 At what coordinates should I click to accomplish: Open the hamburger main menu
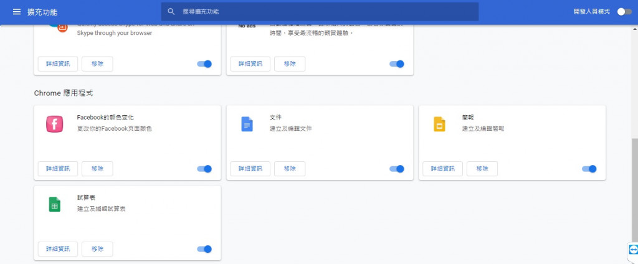(17, 12)
